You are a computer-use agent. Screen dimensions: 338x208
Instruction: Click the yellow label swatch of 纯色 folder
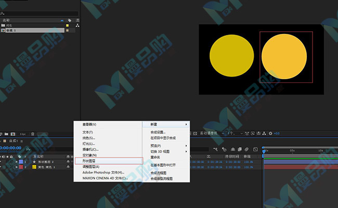click(67, 26)
